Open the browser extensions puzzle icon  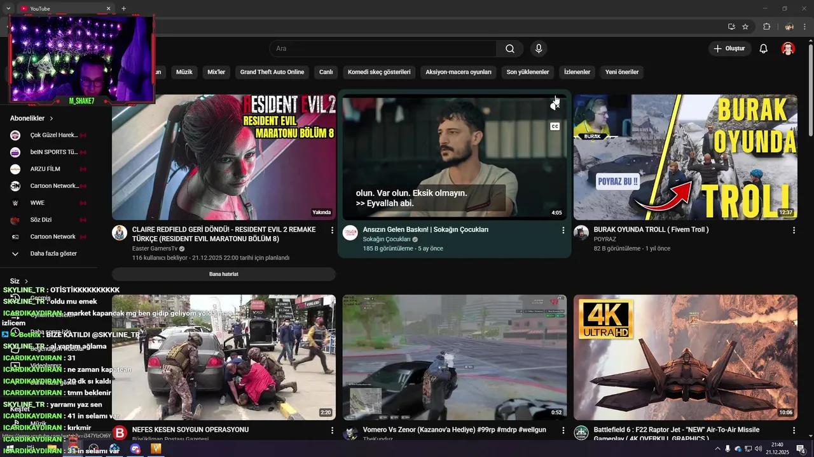click(766, 27)
